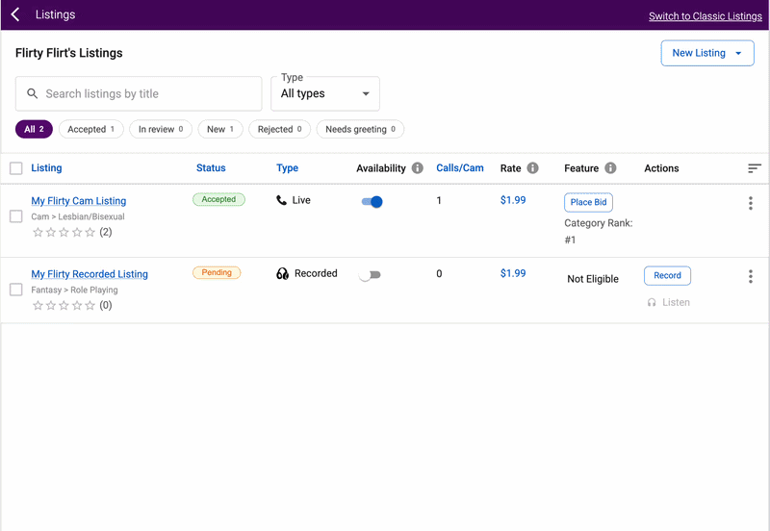Open My Flirty Recorded Listing
Image resolution: width=770 pixels, height=531 pixels.
(x=90, y=274)
